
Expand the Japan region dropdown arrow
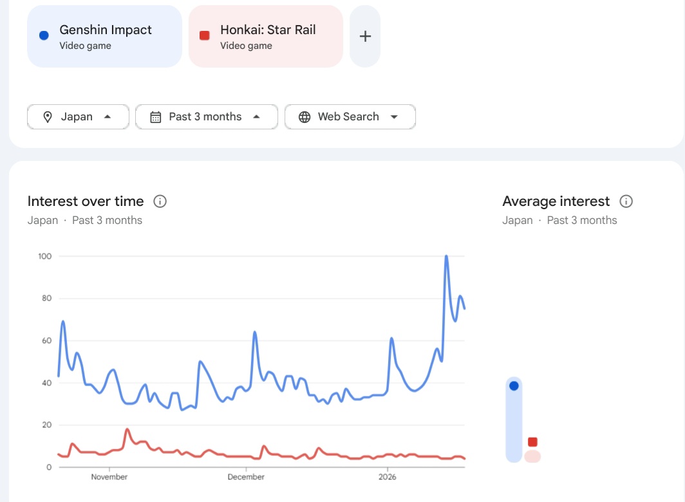[x=108, y=116]
